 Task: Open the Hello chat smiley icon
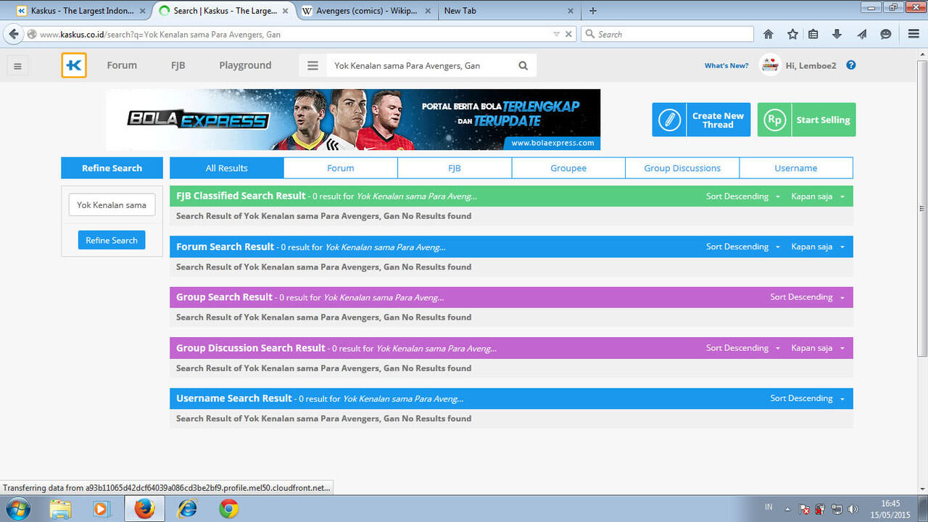coord(885,34)
